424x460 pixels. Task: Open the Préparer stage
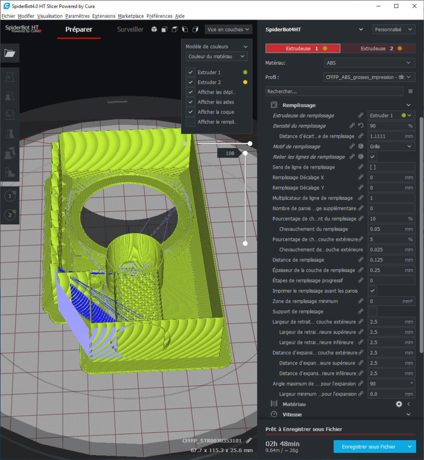point(79,29)
